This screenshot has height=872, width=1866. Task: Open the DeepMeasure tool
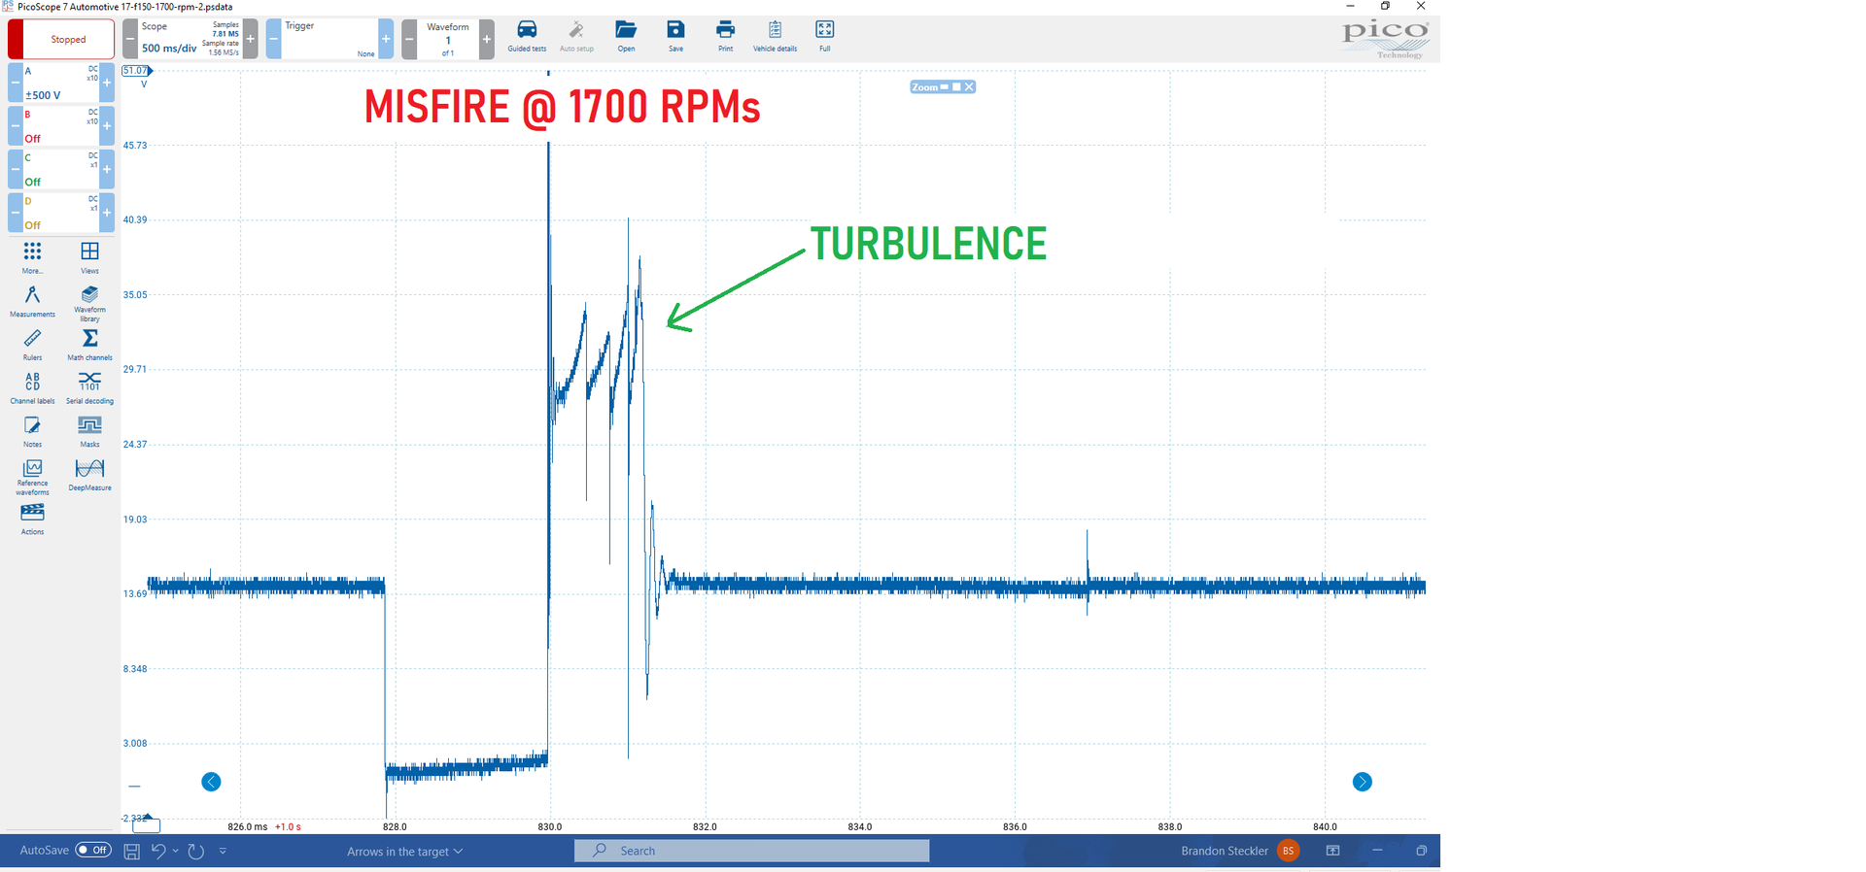(89, 475)
